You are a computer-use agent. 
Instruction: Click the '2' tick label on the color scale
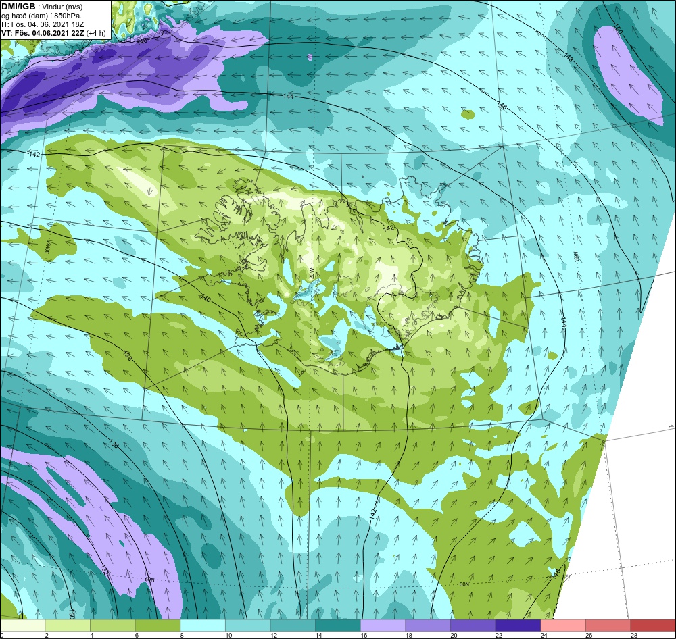[47, 635]
